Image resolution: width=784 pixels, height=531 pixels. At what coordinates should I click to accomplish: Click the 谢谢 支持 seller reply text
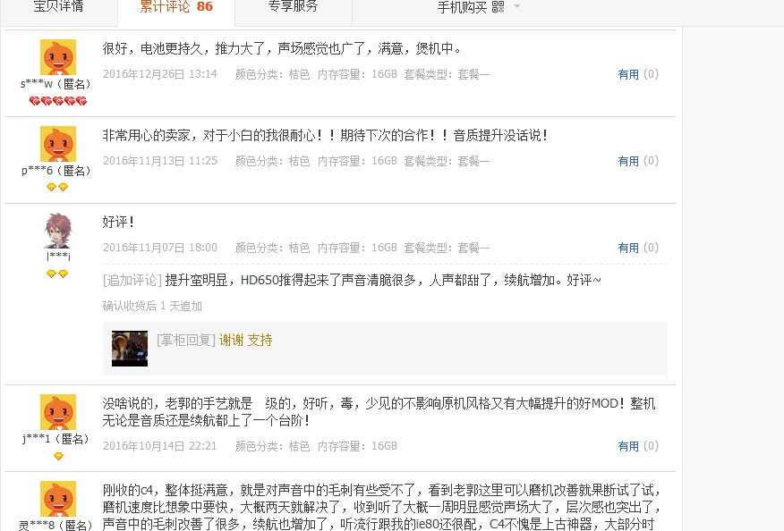[x=245, y=341]
